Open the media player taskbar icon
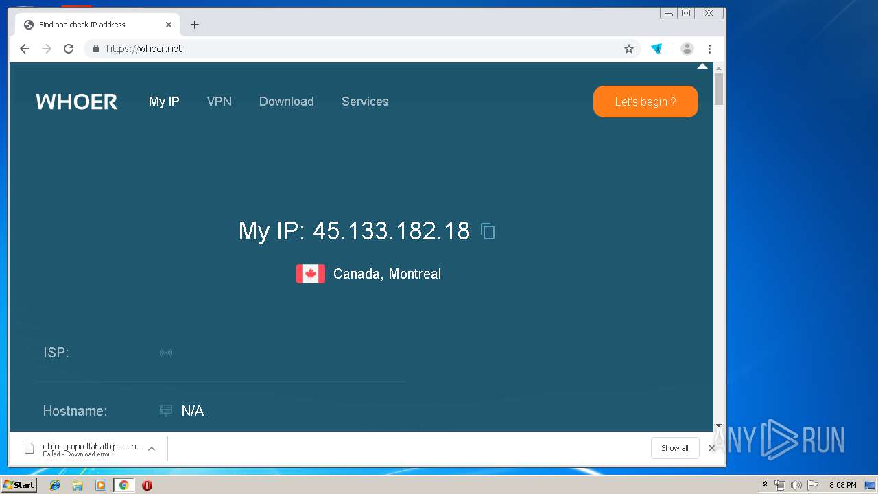The image size is (878, 494). pyautogui.click(x=101, y=485)
